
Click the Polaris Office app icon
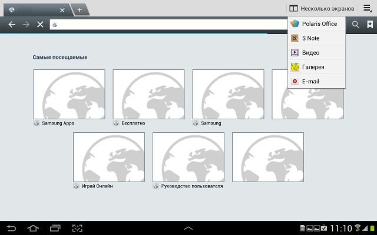[295, 23]
